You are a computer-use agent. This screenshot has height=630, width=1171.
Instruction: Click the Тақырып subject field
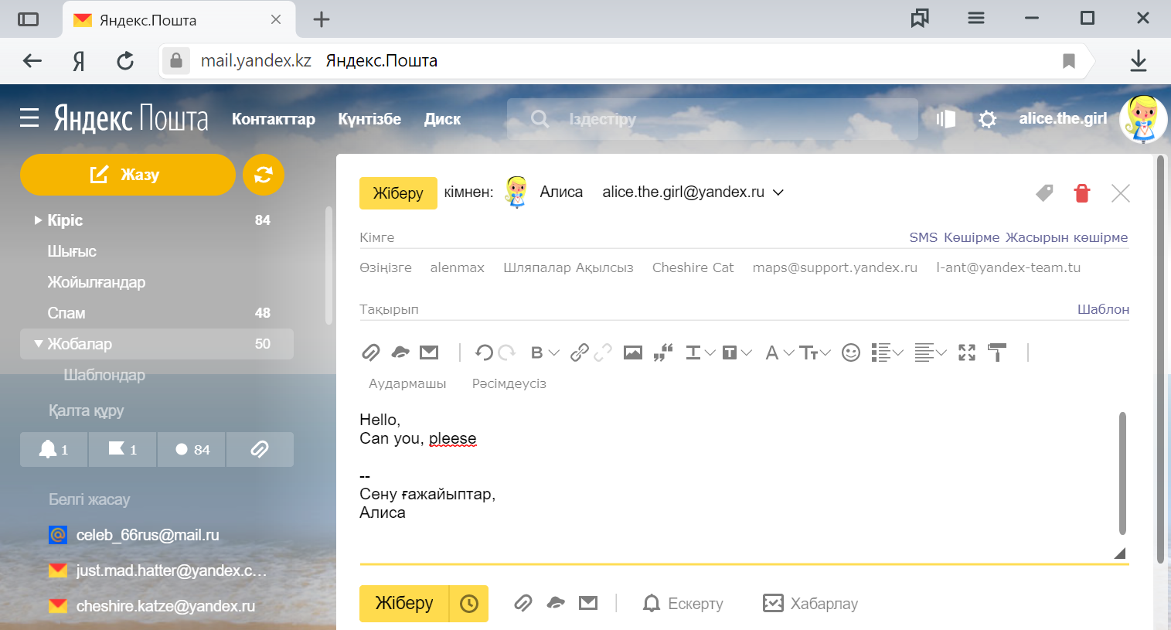point(715,309)
